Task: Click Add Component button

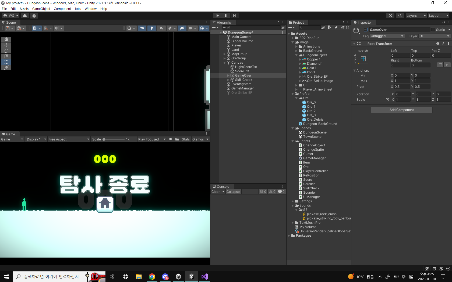Action: point(401,110)
